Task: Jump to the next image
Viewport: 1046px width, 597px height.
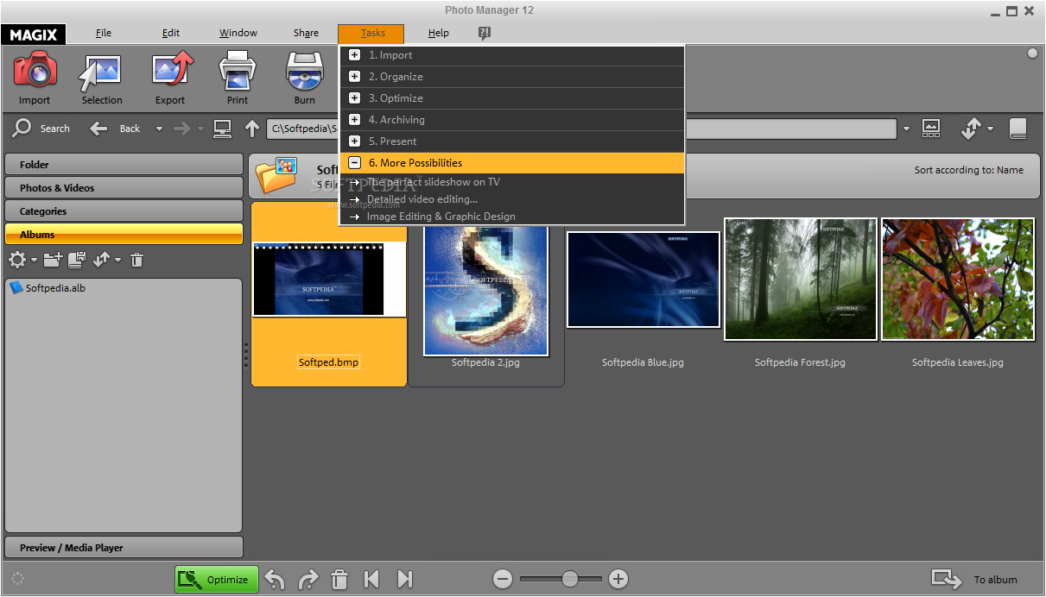Action: tap(404, 580)
